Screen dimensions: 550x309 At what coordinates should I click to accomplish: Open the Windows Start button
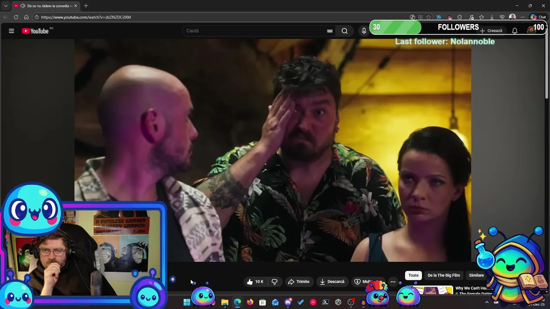click(x=187, y=303)
